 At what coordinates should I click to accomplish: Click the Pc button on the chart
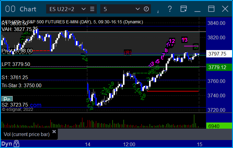[x=7, y=99]
